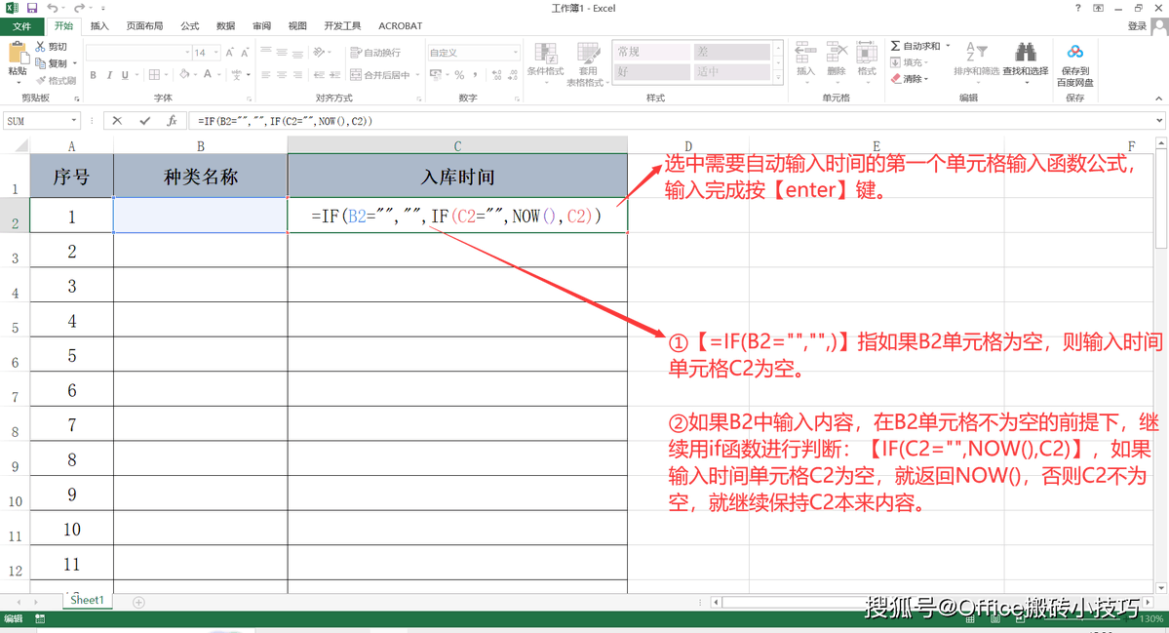The height and width of the screenshot is (633, 1169).
Task: Open the Name Box SUM dropdown
Action: coord(74,121)
